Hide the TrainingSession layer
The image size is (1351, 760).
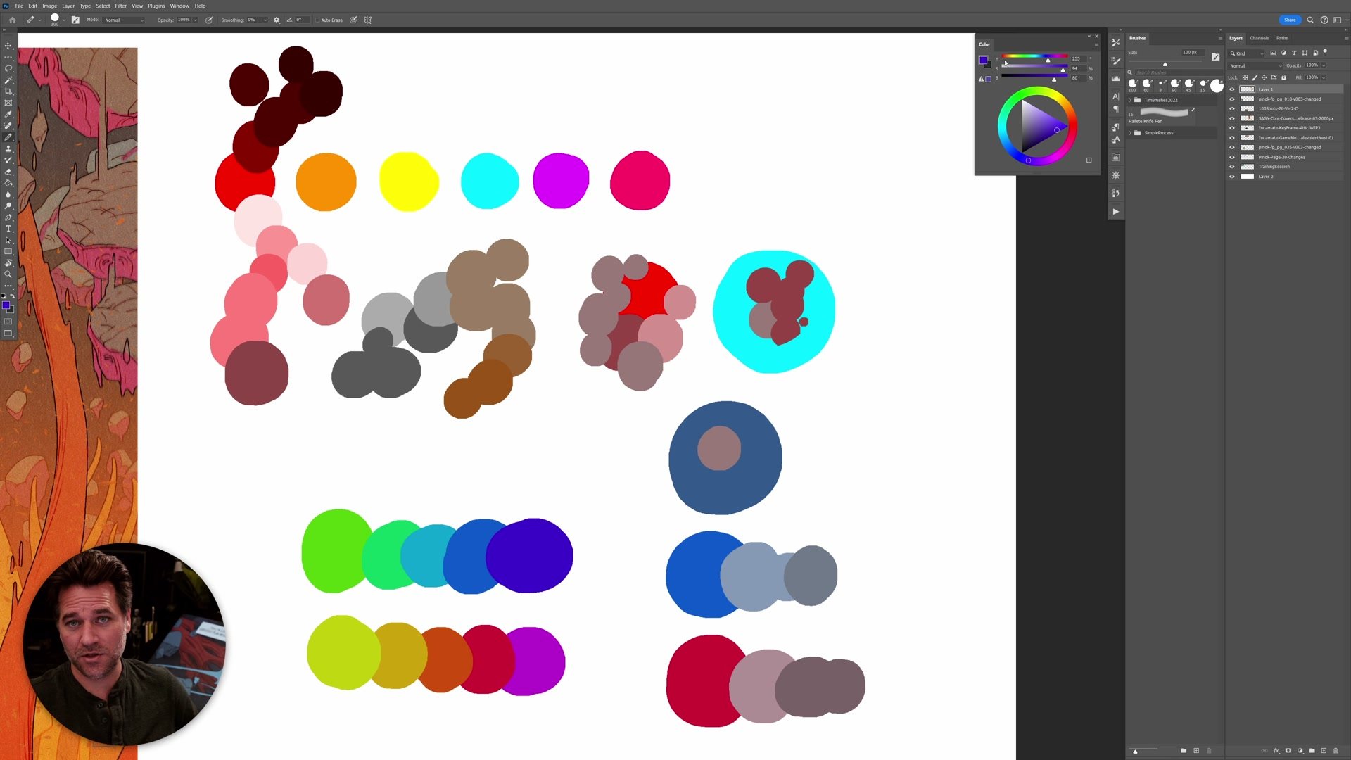click(1232, 167)
